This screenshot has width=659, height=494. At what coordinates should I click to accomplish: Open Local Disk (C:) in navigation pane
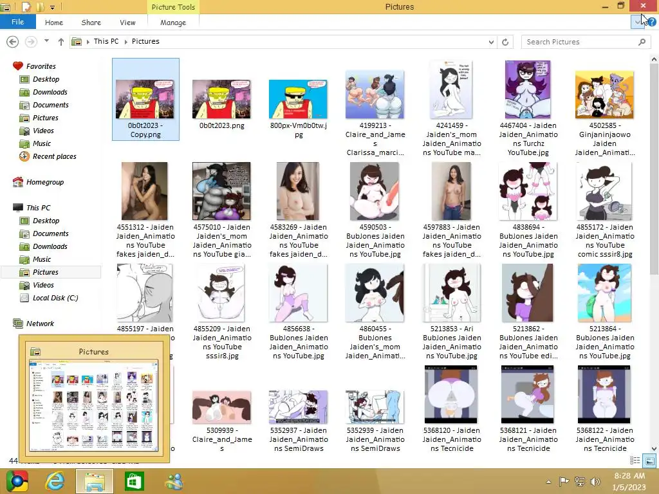(55, 298)
